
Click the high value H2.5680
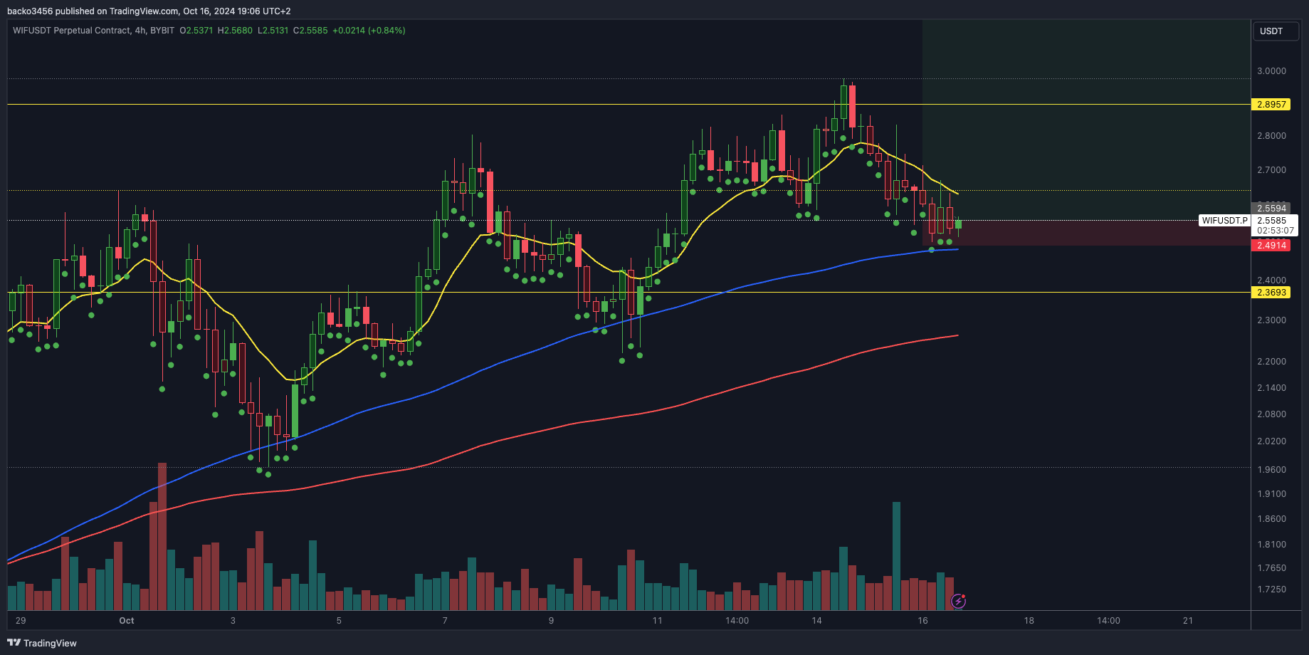235,31
